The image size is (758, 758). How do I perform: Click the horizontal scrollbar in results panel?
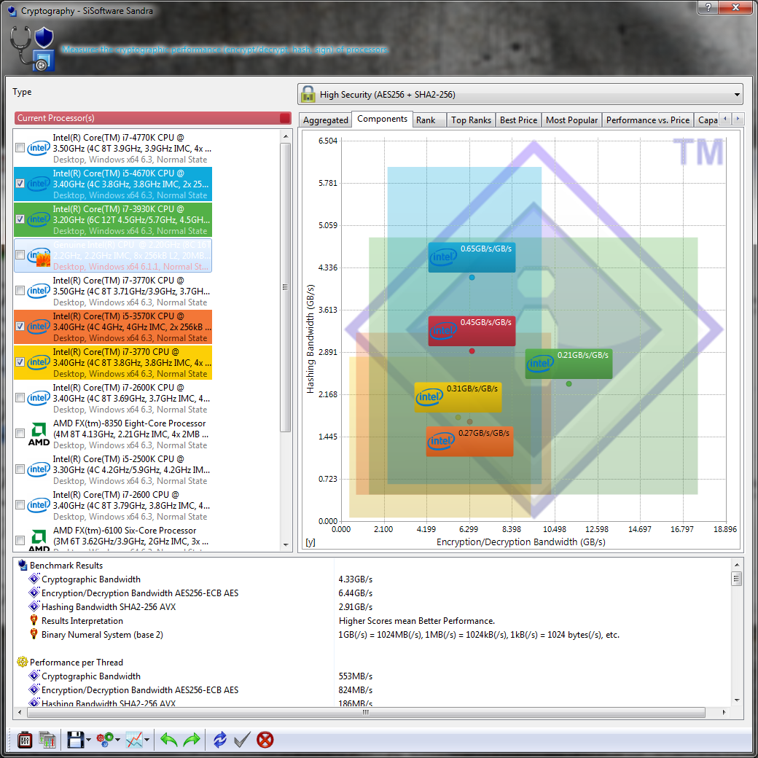click(x=364, y=713)
